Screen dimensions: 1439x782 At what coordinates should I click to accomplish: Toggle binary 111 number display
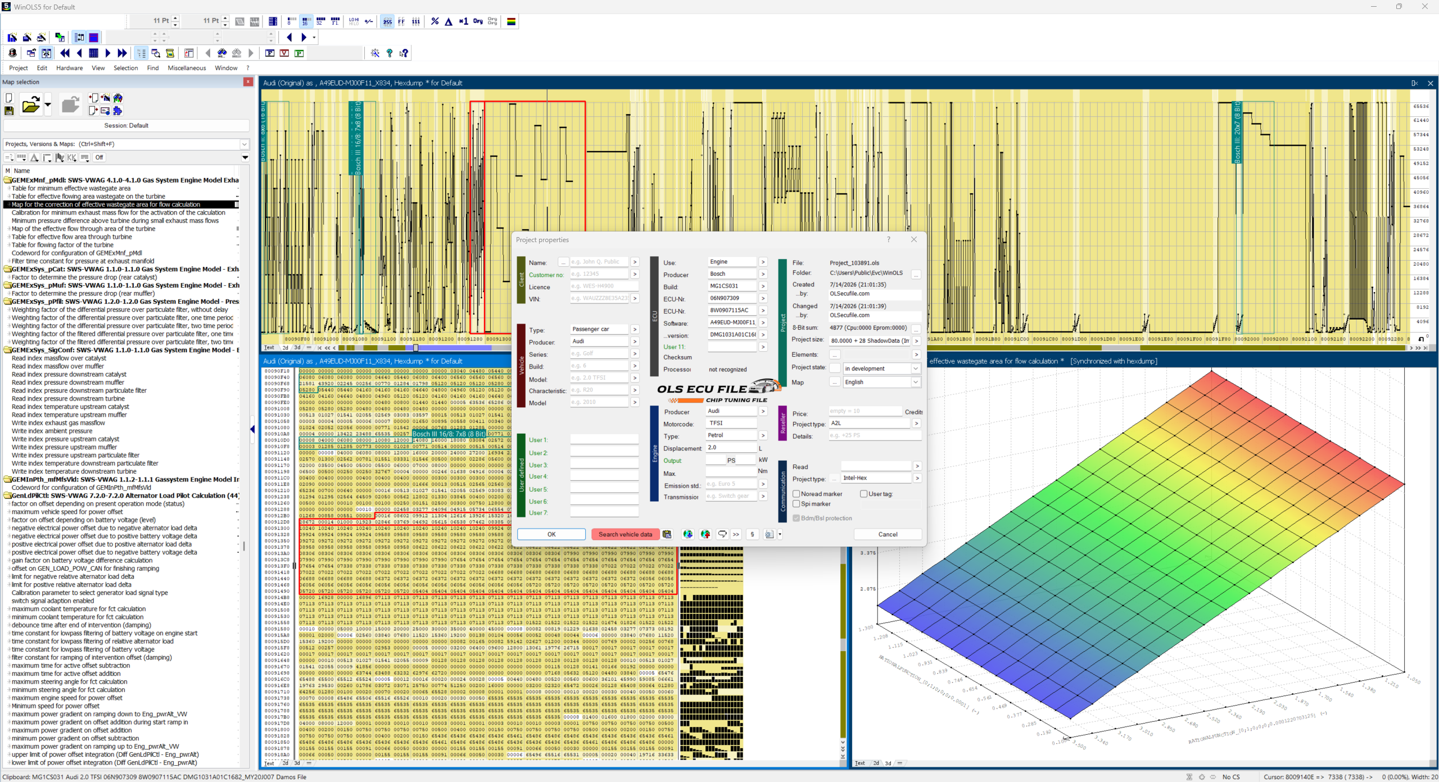click(416, 21)
